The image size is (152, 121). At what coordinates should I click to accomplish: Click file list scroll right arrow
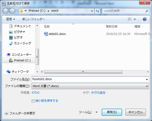pos(148,72)
